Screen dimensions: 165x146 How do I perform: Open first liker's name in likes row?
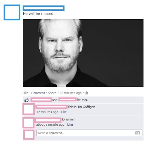[41, 100]
